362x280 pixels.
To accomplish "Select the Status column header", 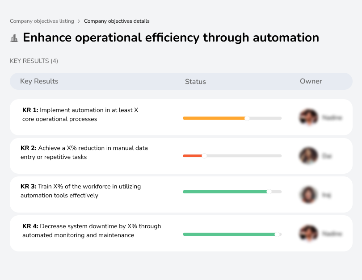I will [195, 81].
